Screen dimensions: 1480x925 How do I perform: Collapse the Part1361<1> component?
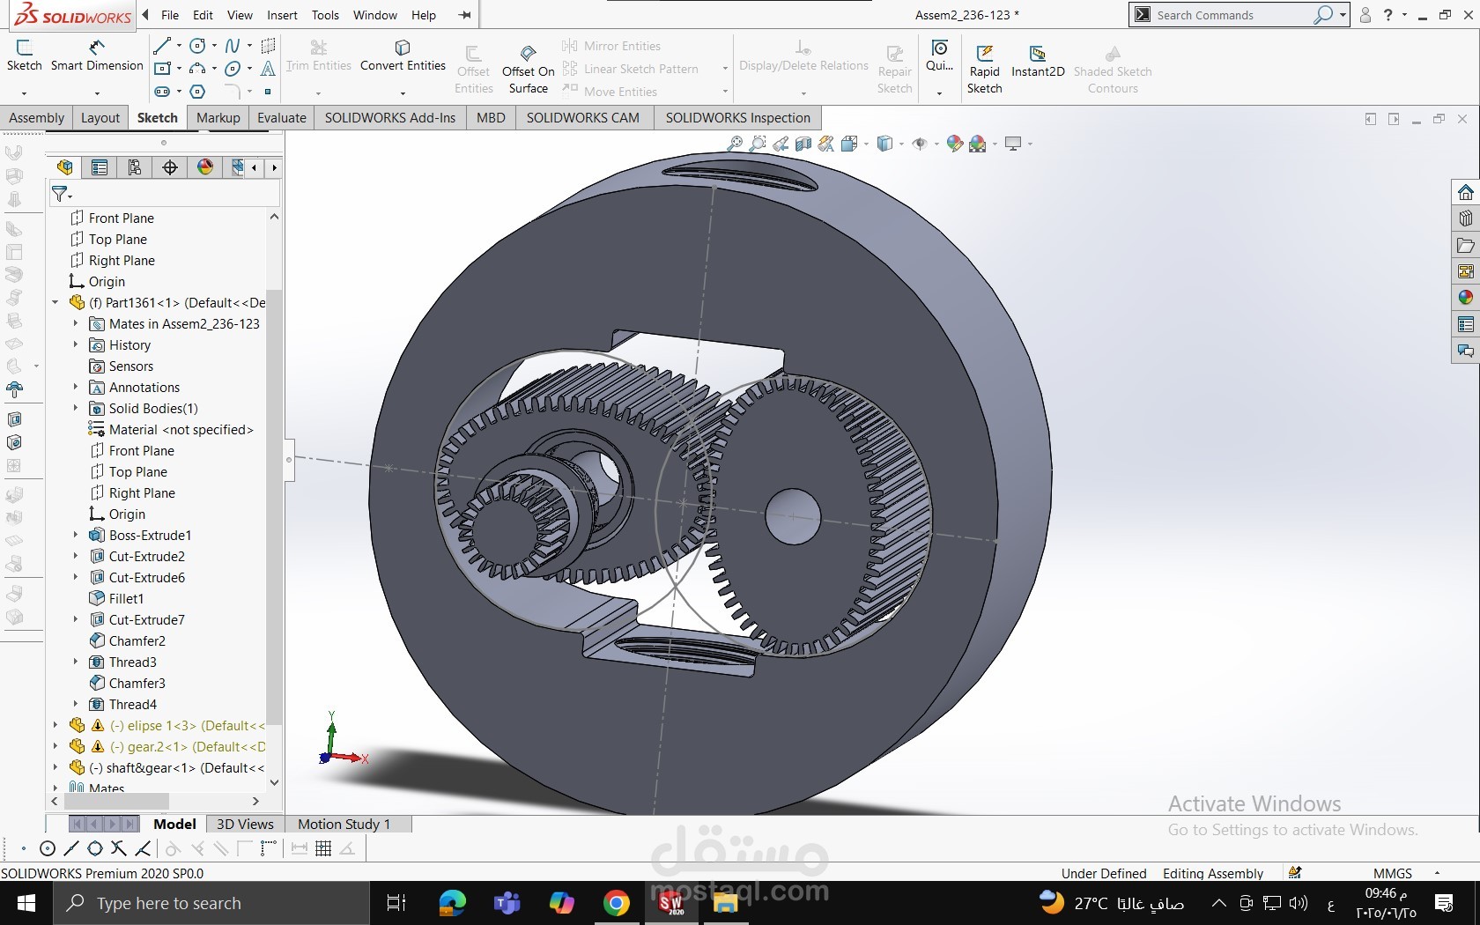[x=55, y=302]
